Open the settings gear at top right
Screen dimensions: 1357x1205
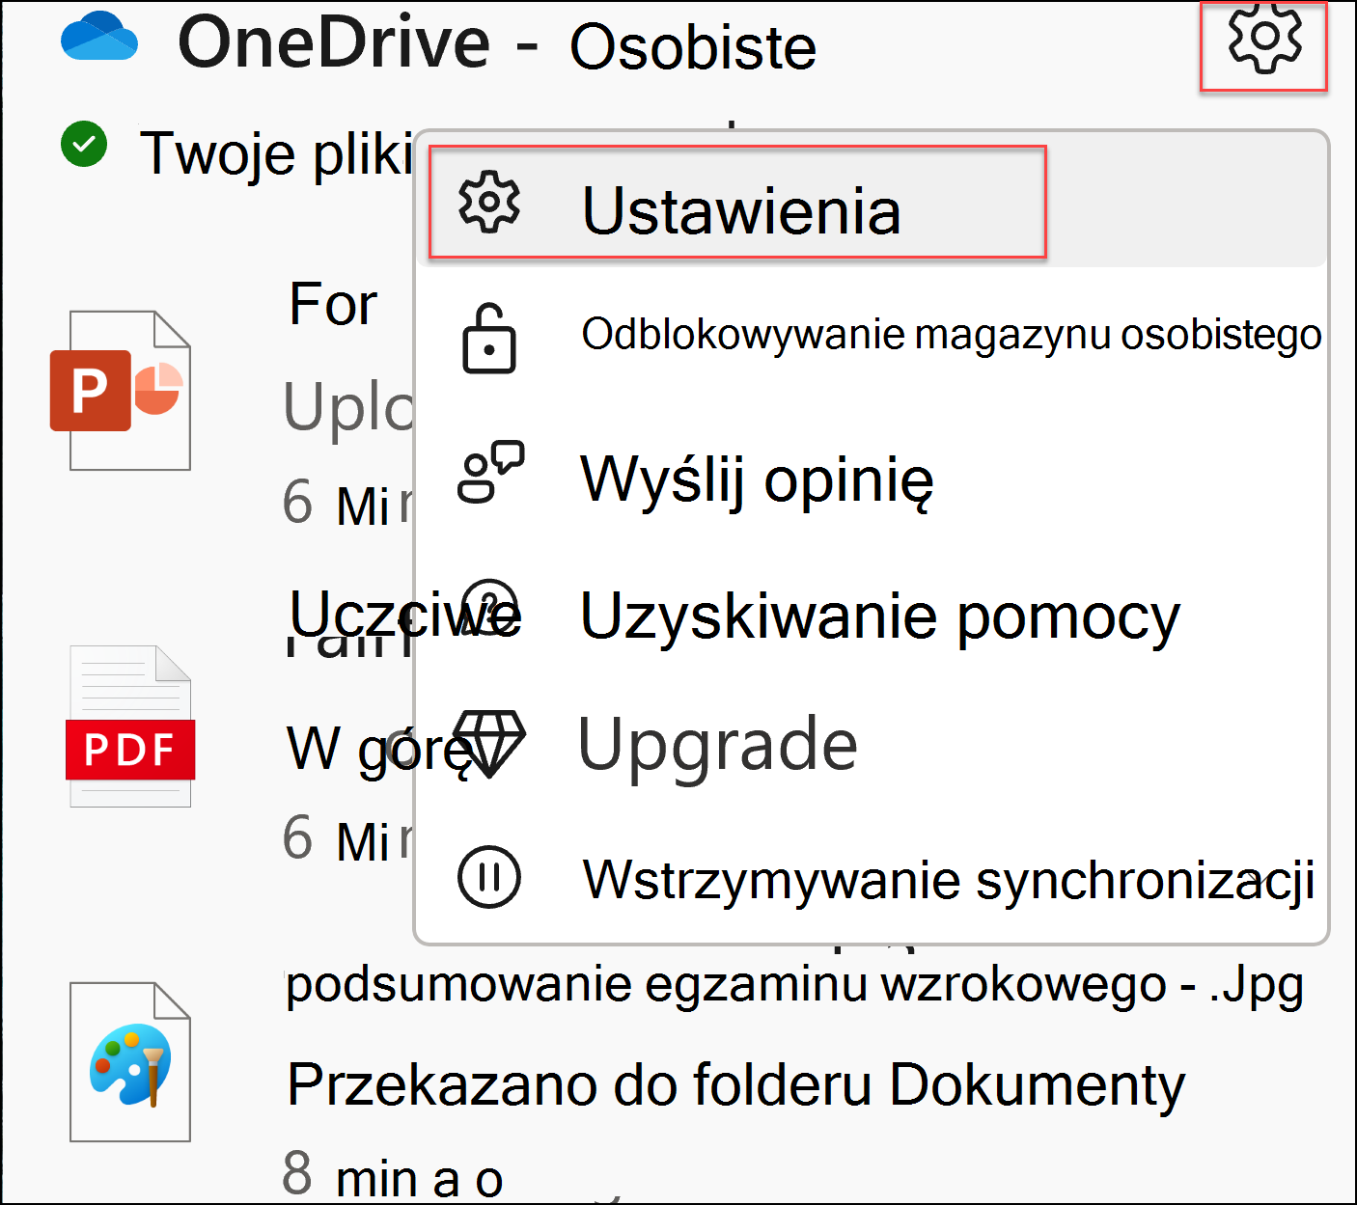pyautogui.click(x=1264, y=39)
